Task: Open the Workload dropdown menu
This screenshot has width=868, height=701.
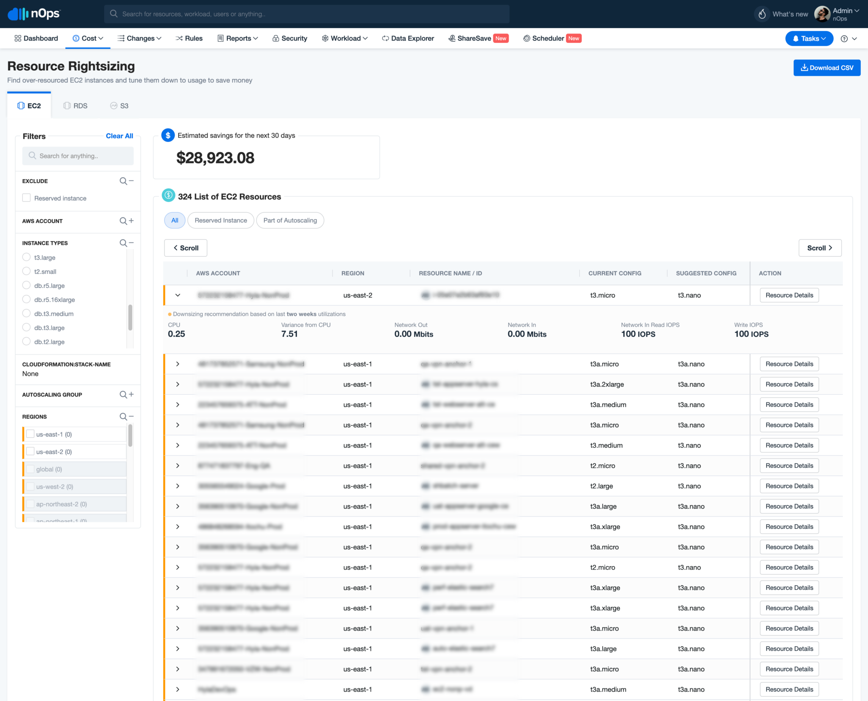Action: 344,38
